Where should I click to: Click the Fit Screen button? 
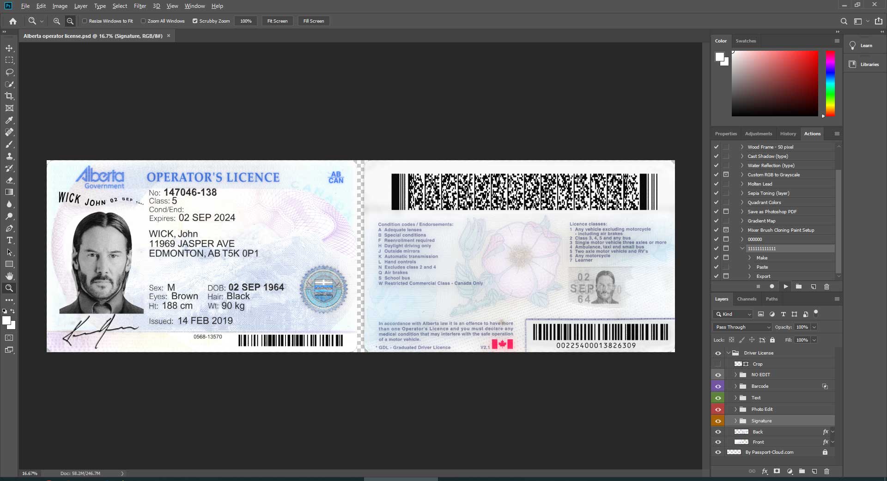click(277, 21)
